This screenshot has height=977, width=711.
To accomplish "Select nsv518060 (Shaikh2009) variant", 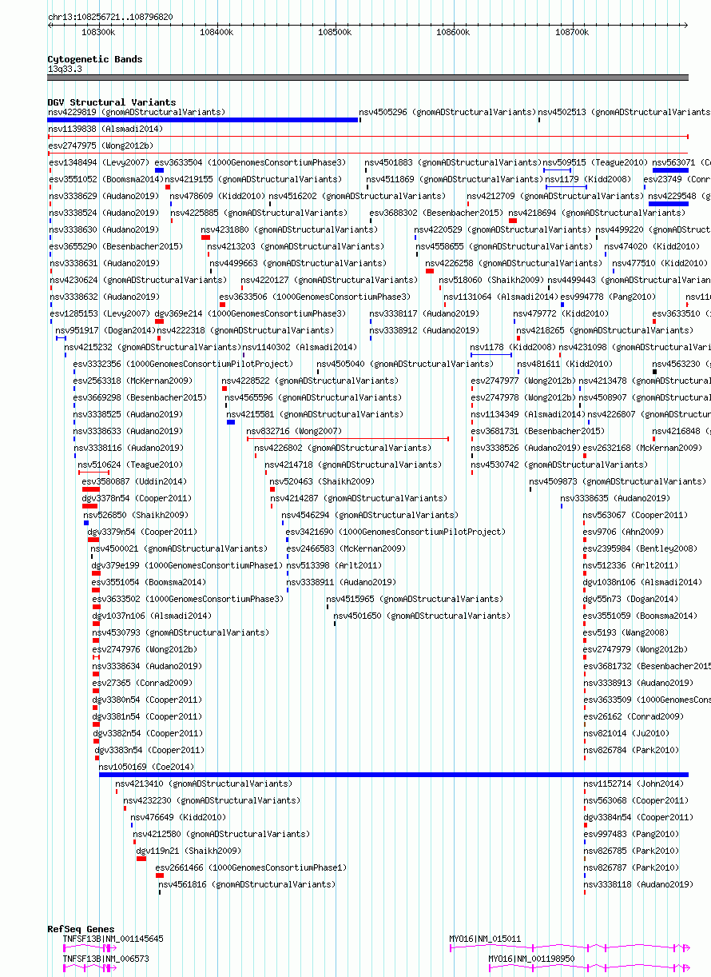I will click(491, 280).
